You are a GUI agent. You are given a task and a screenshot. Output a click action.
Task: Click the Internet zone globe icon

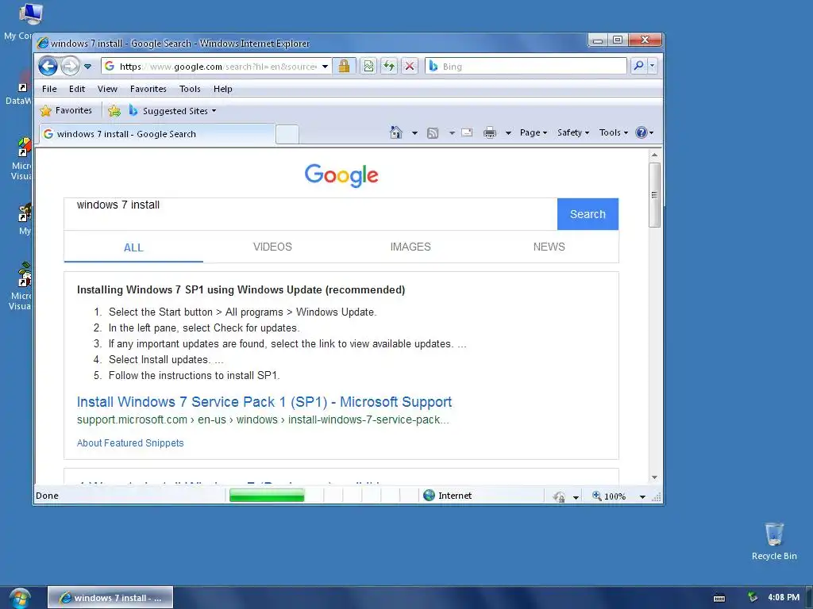coord(429,496)
